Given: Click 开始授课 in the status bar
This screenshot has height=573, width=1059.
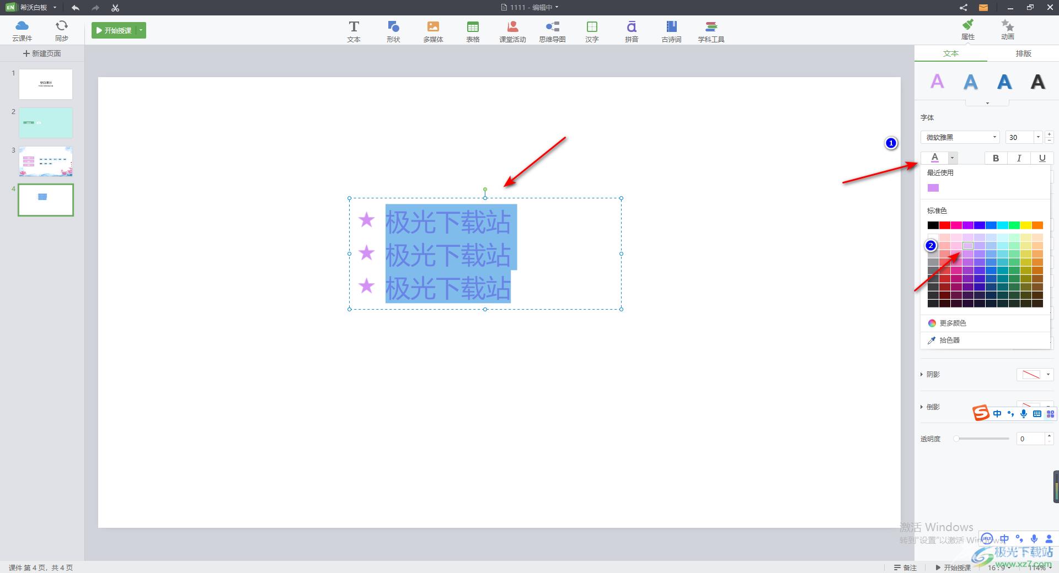Looking at the screenshot, I should 953,567.
